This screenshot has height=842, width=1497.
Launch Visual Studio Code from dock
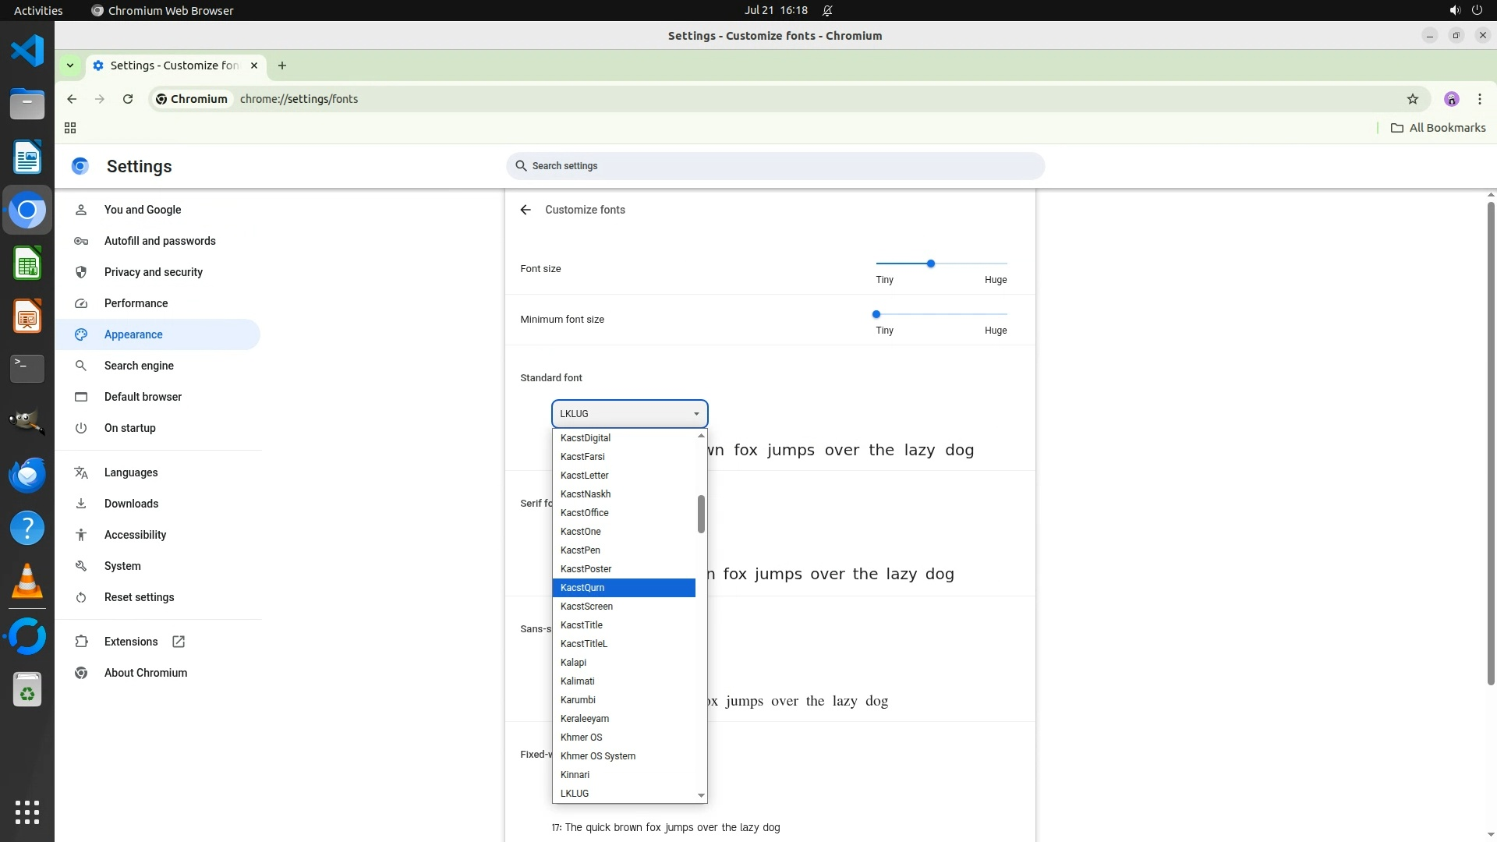[x=27, y=51]
